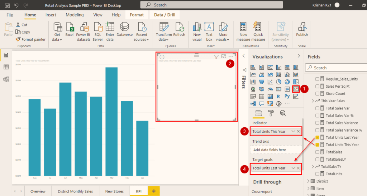Select the line chart visual
Viewport: 367px width, 196px height.
253,75
